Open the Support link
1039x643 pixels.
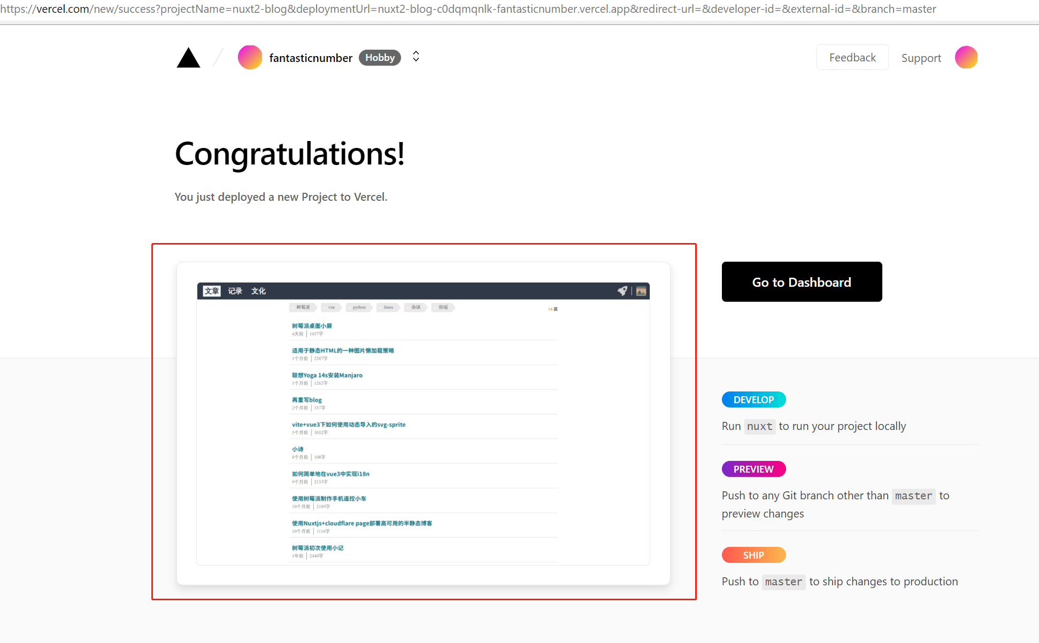(921, 58)
